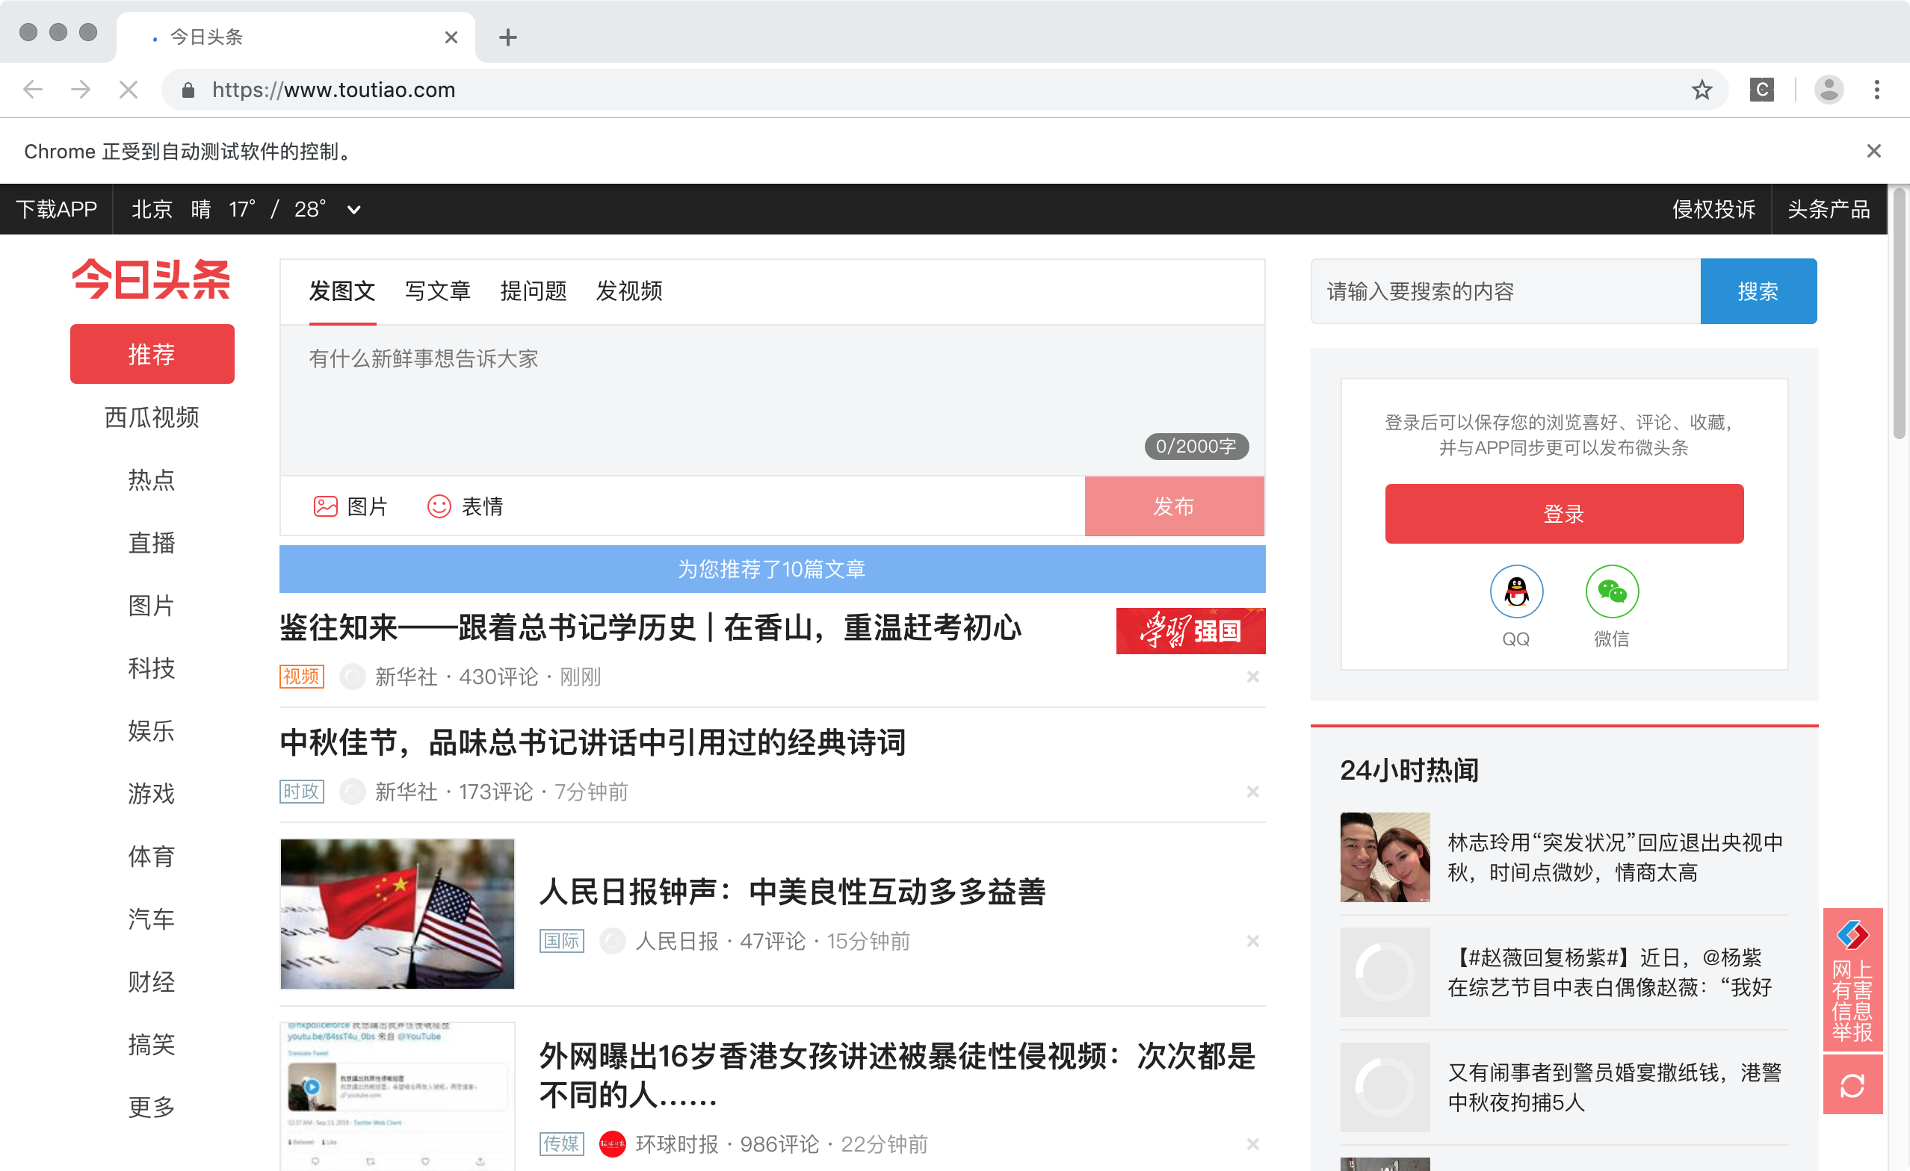Open the 林志玲 hot news thumbnail
The height and width of the screenshot is (1171, 1910).
tap(1385, 857)
